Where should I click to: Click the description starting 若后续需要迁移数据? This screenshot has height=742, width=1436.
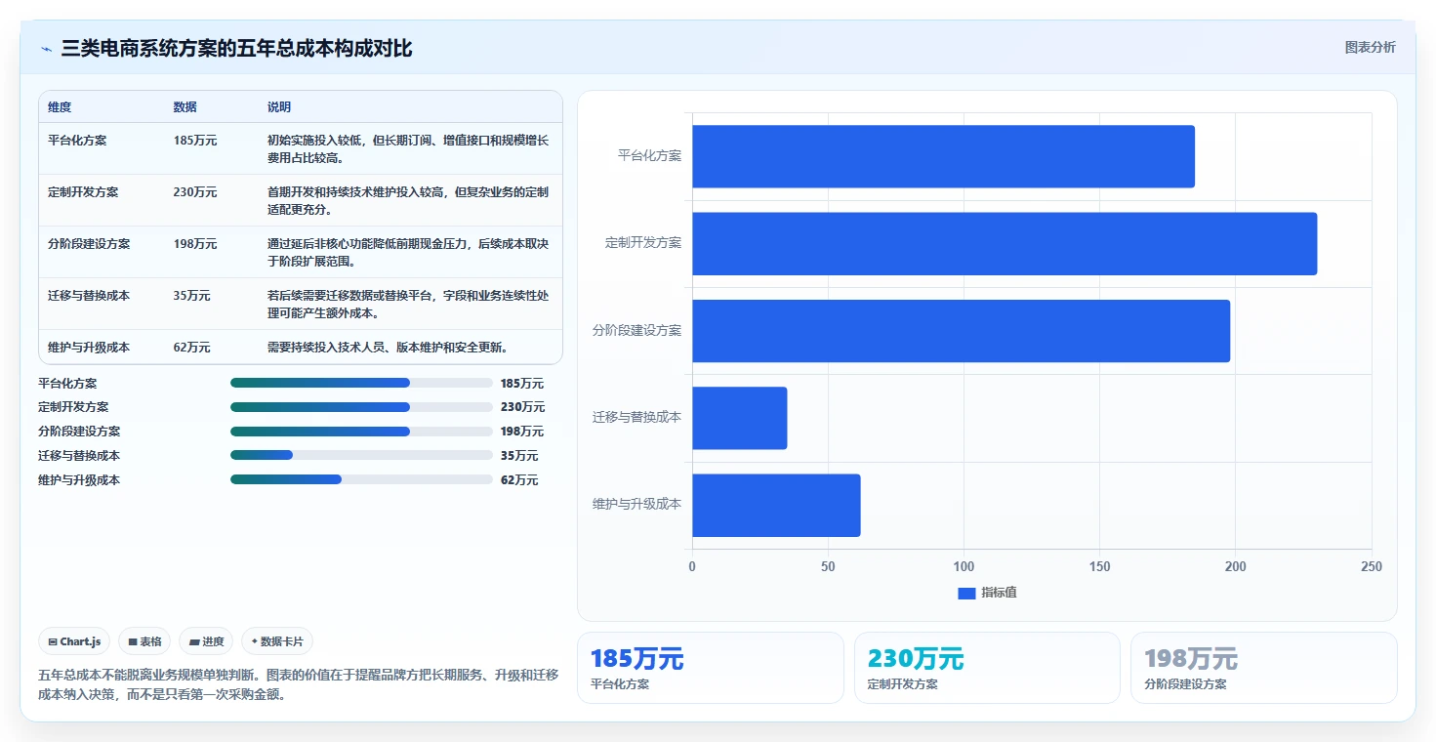click(x=408, y=304)
